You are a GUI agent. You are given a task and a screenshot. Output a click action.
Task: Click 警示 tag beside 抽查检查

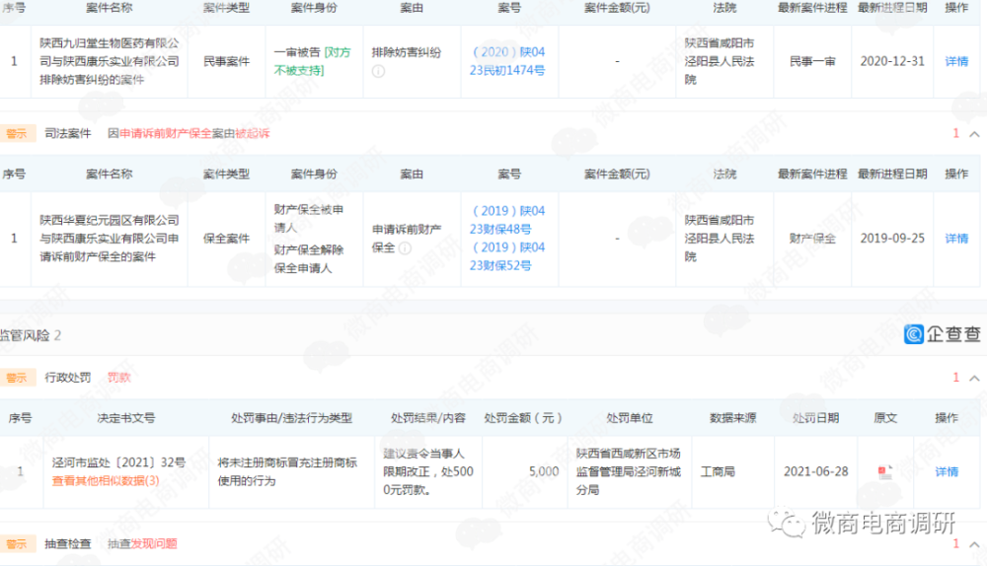point(17,543)
